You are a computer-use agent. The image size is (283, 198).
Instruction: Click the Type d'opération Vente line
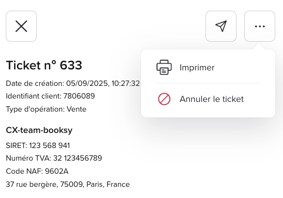pyautogui.click(x=46, y=109)
